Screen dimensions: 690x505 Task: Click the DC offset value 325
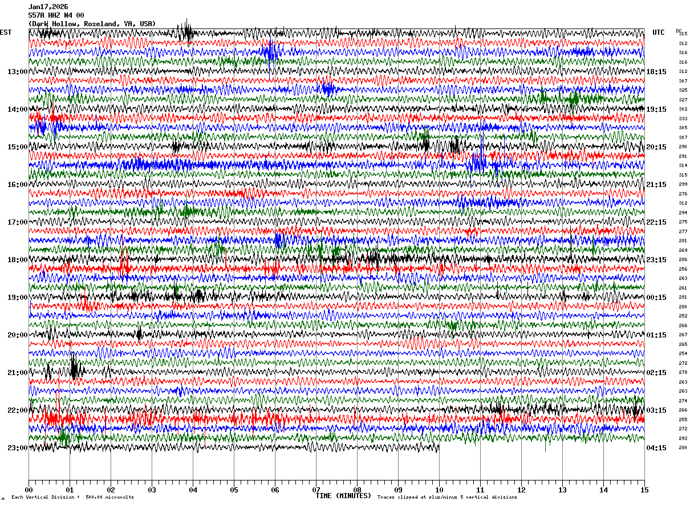tap(683, 90)
